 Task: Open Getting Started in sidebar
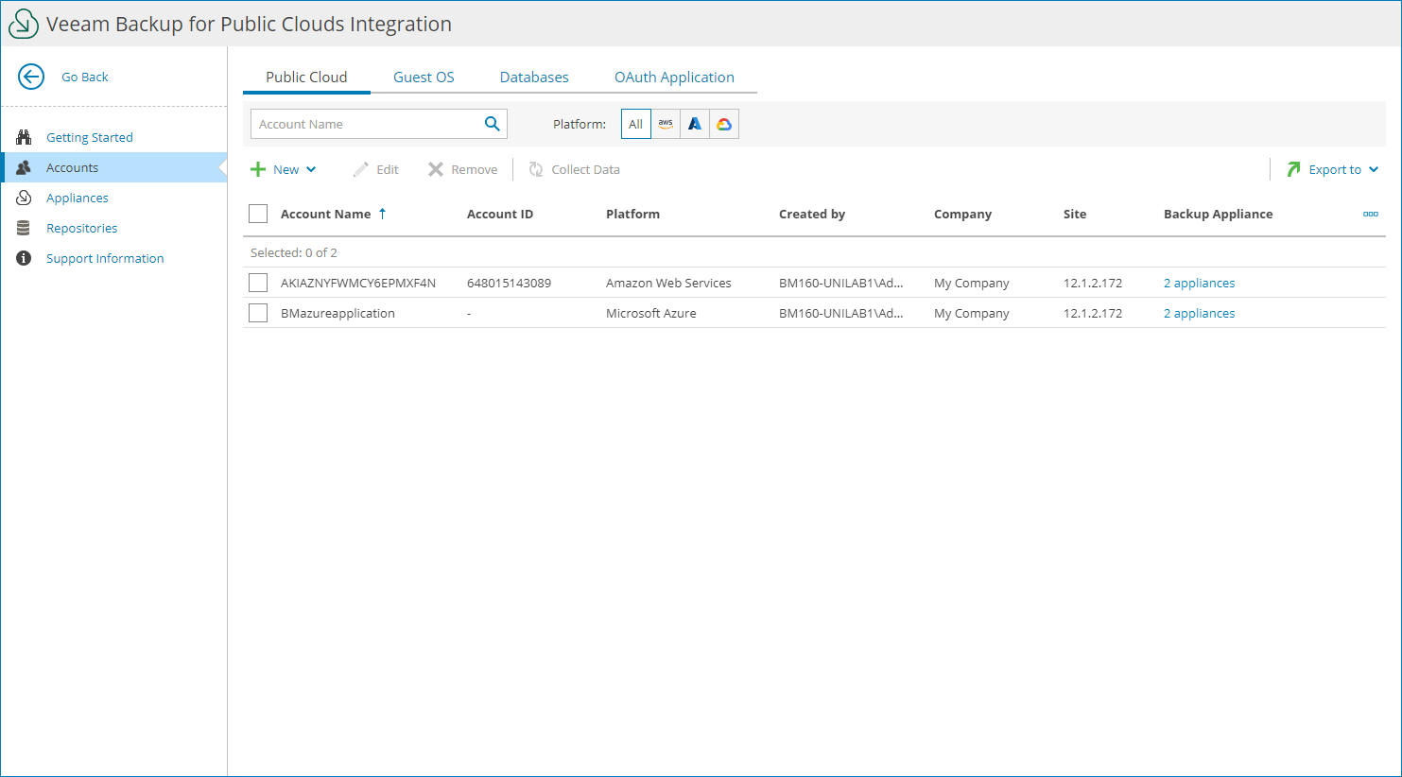click(x=90, y=137)
